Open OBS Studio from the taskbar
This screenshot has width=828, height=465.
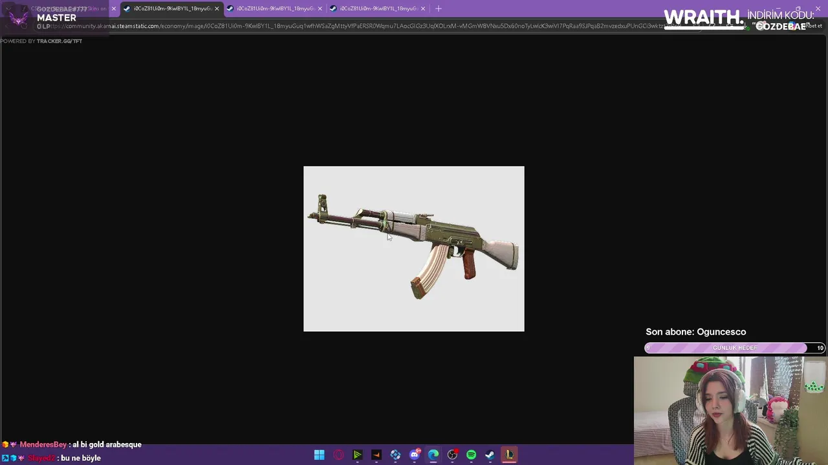[452, 455]
